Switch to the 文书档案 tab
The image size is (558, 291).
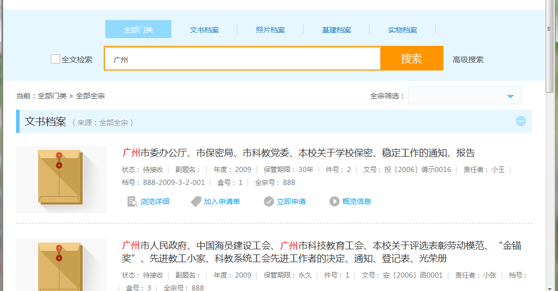point(204,30)
